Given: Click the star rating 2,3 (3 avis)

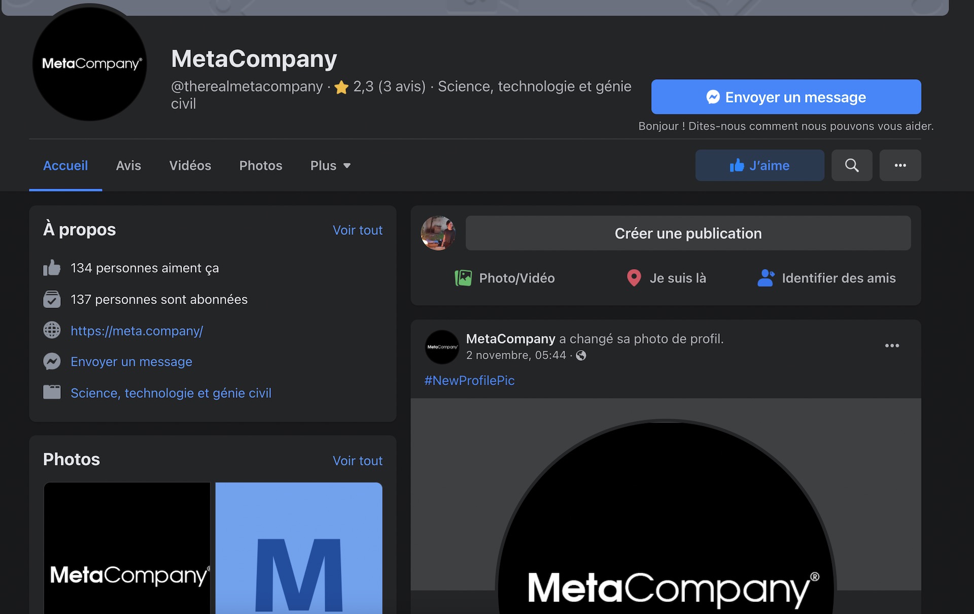Looking at the screenshot, I should (380, 87).
